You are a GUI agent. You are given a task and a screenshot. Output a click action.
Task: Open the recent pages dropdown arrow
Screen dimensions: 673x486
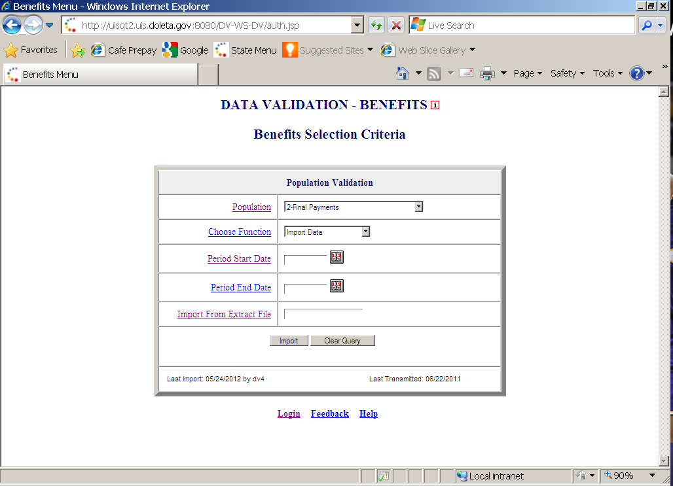pos(49,26)
